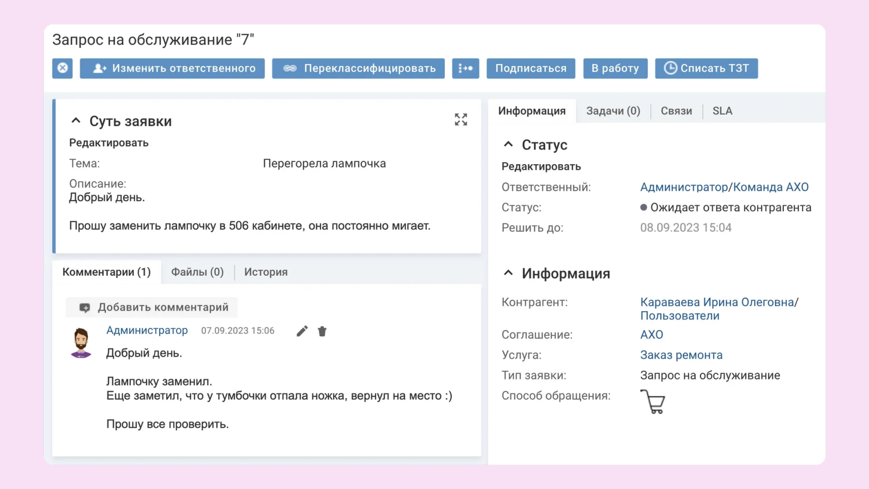Switch to the Задачи (0) tab
The height and width of the screenshot is (489, 869).
(613, 111)
